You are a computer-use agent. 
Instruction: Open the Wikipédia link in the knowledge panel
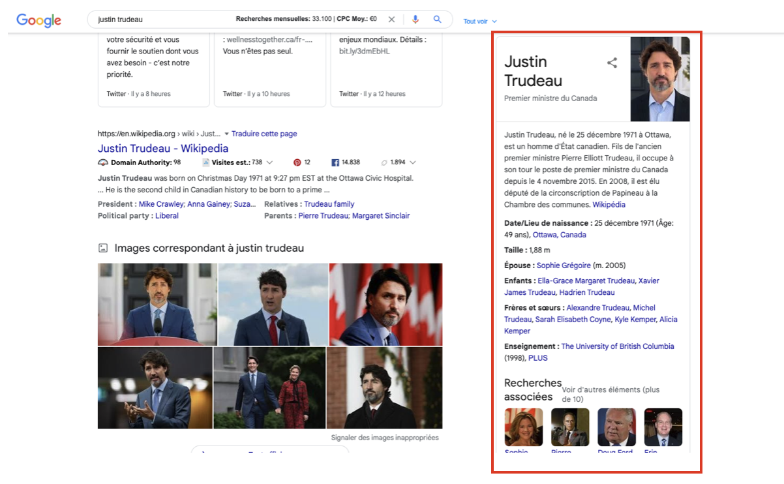609,205
